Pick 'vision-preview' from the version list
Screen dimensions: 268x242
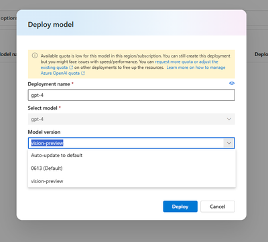pyautogui.click(x=132, y=181)
